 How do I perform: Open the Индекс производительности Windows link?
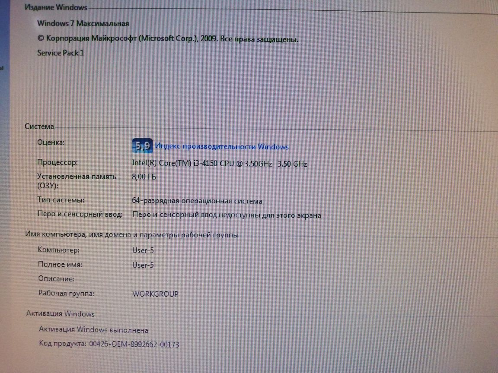pos(222,146)
